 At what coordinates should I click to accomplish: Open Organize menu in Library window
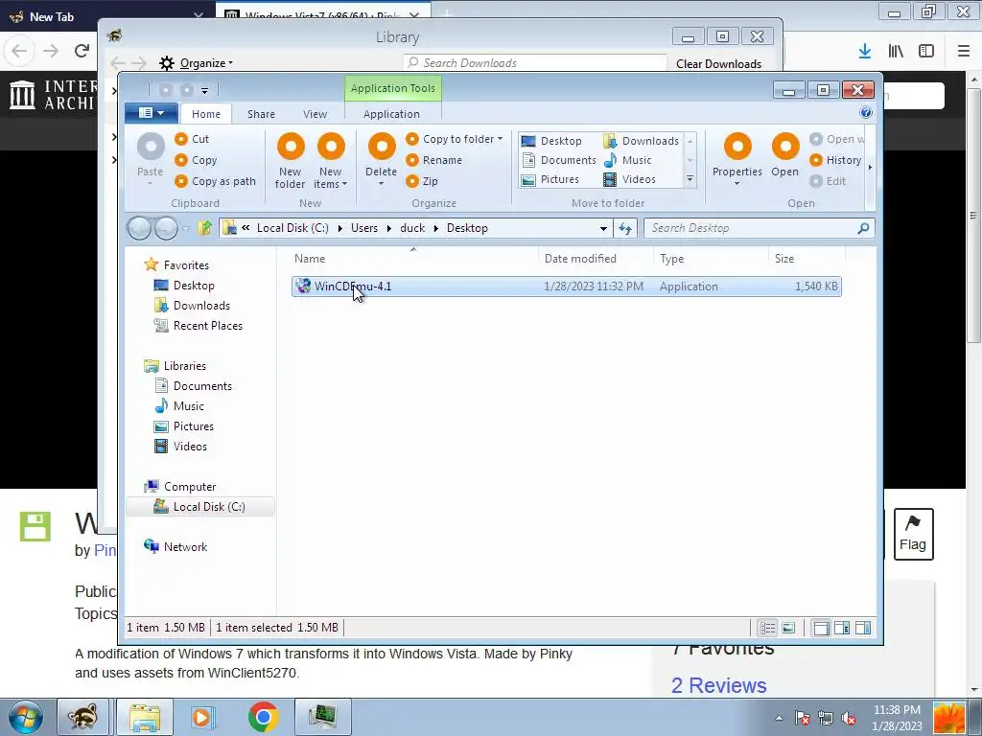197,63
